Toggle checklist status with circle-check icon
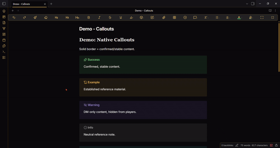 [185, 17]
